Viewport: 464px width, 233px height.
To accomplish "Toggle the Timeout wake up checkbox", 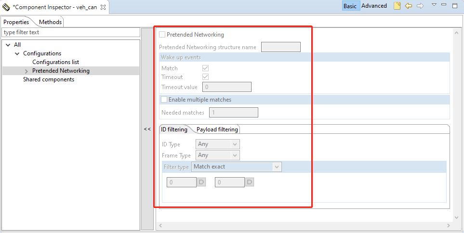I will coord(206,77).
